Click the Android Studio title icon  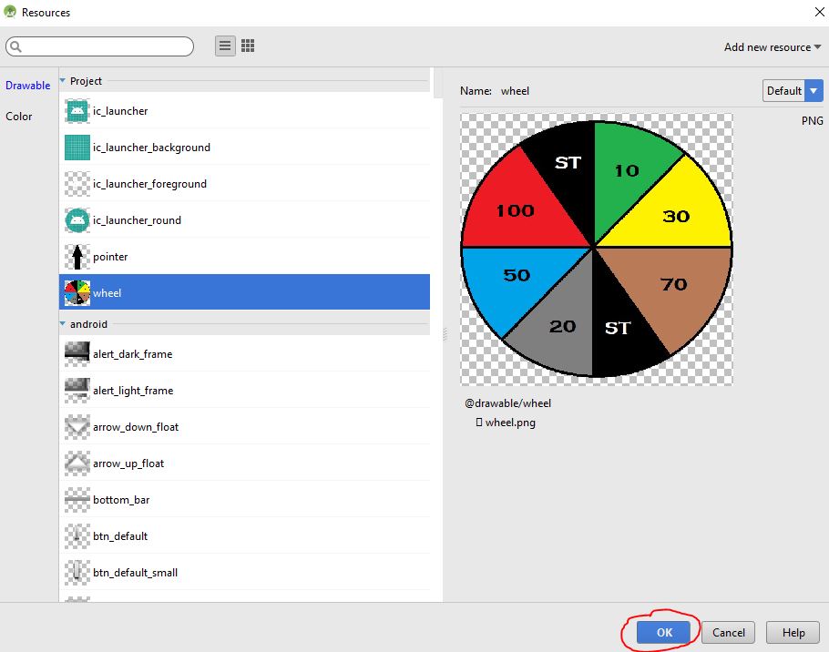pyautogui.click(x=10, y=12)
